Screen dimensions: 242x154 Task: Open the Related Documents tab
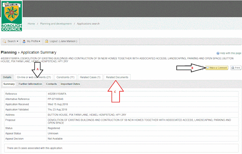click(117, 77)
